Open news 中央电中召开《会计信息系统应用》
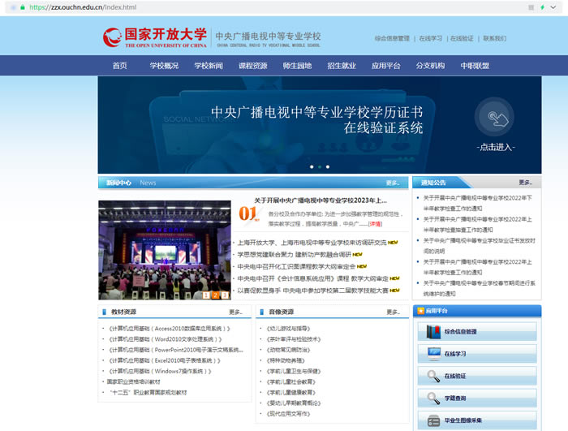This screenshot has width=568, height=431. coord(312,278)
